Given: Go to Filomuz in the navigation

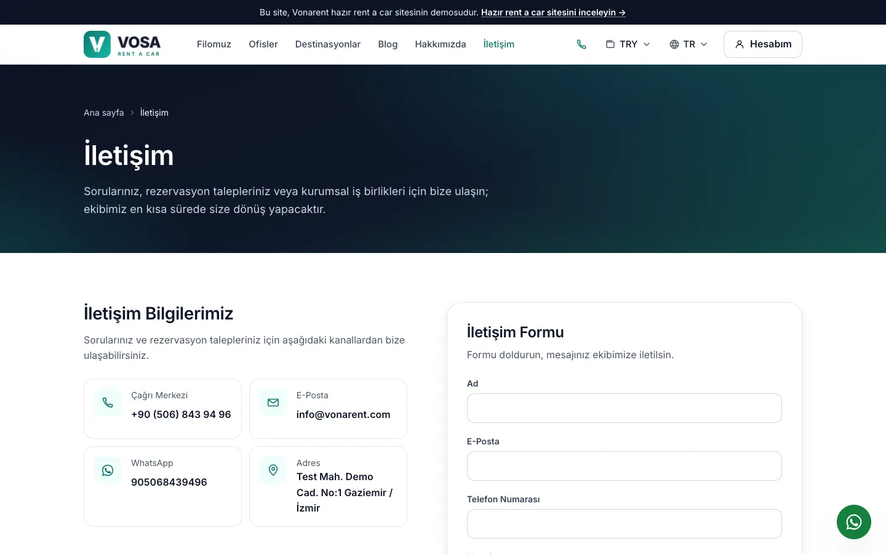Looking at the screenshot, I should [214, 44].
